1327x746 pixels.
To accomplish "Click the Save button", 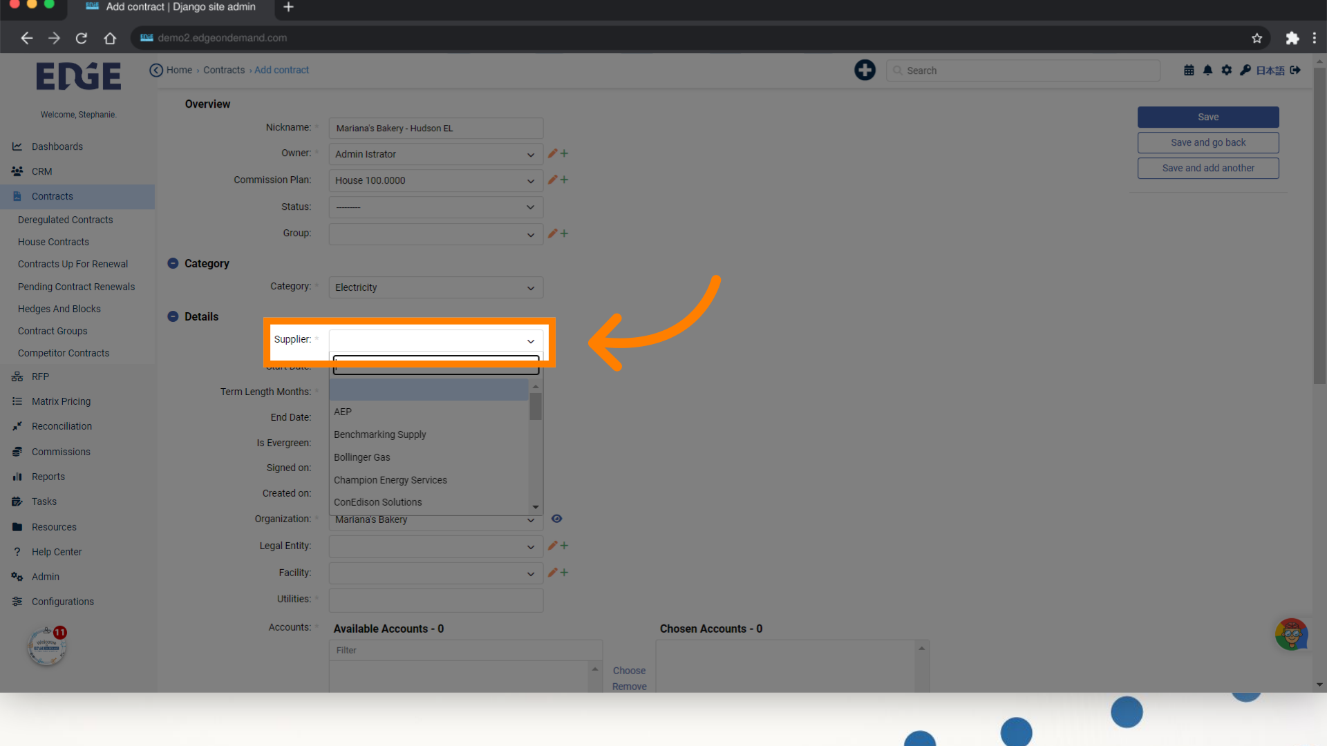I will point(1208,117).
